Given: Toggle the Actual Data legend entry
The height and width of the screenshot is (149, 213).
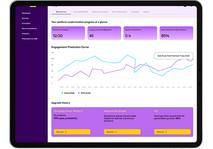Looking at the screenshot, I should [x=68, y=93].
